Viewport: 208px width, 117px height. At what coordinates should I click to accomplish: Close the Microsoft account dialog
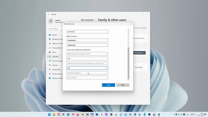coord(131,24)
